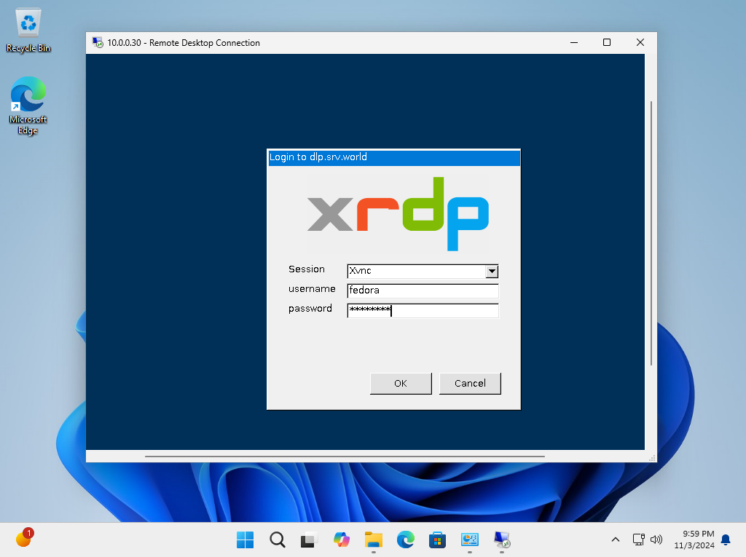Open the Windows Start menu

[245, 540]
